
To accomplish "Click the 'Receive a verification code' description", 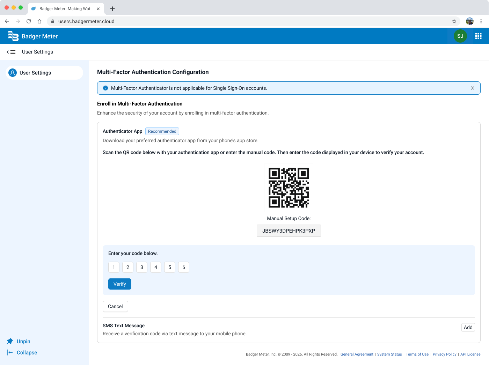I will [x=175, y=334].
